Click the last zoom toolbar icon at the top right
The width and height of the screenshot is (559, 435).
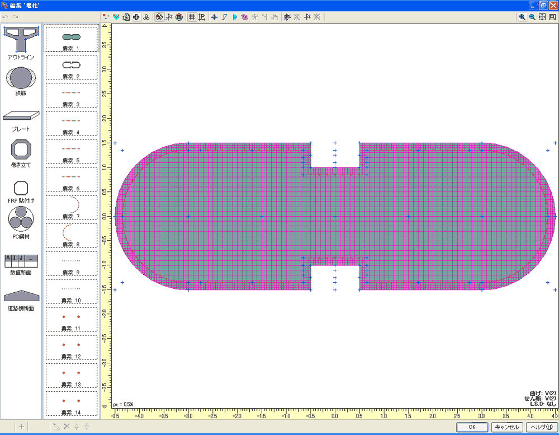pos(552,17)
